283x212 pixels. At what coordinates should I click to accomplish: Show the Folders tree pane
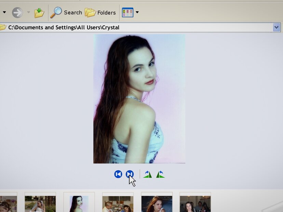[100, 13]
